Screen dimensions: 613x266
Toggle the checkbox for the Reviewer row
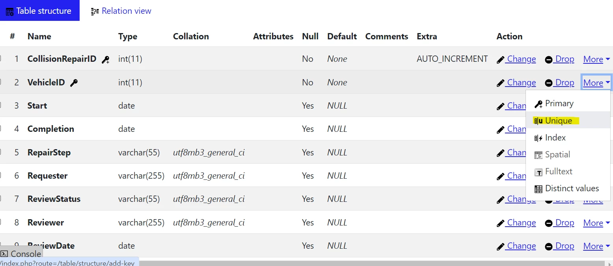(x=0, y=222)
